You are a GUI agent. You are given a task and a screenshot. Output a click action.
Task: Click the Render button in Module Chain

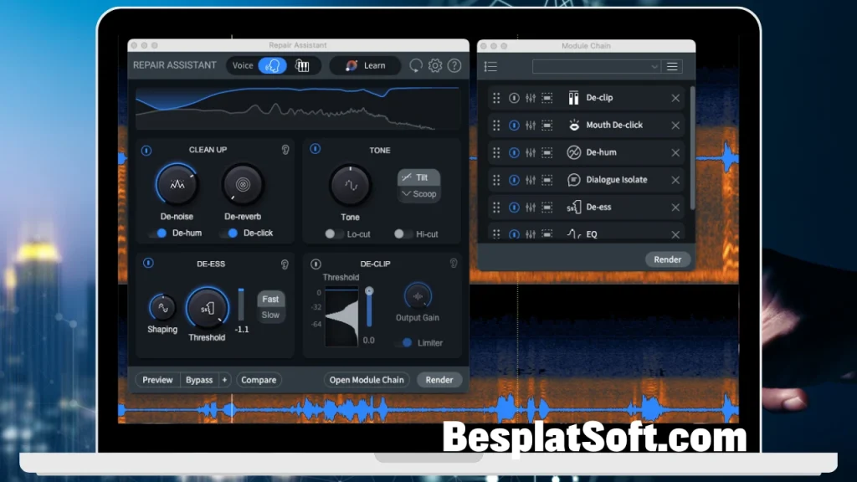667,259
